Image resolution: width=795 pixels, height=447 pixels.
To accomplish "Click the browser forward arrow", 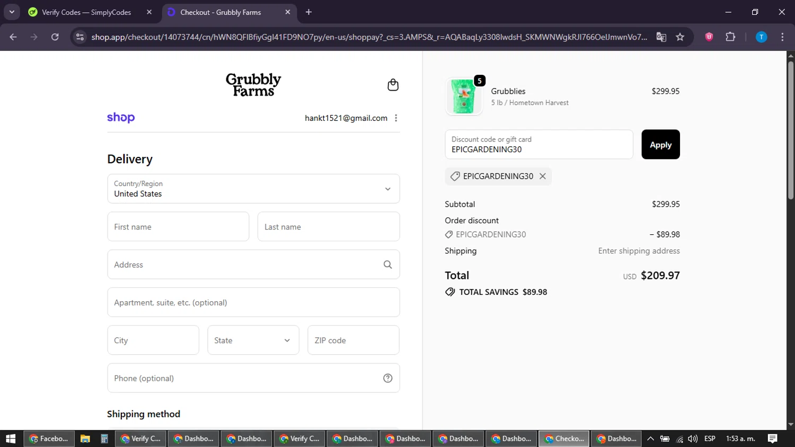I will point(34,37).
